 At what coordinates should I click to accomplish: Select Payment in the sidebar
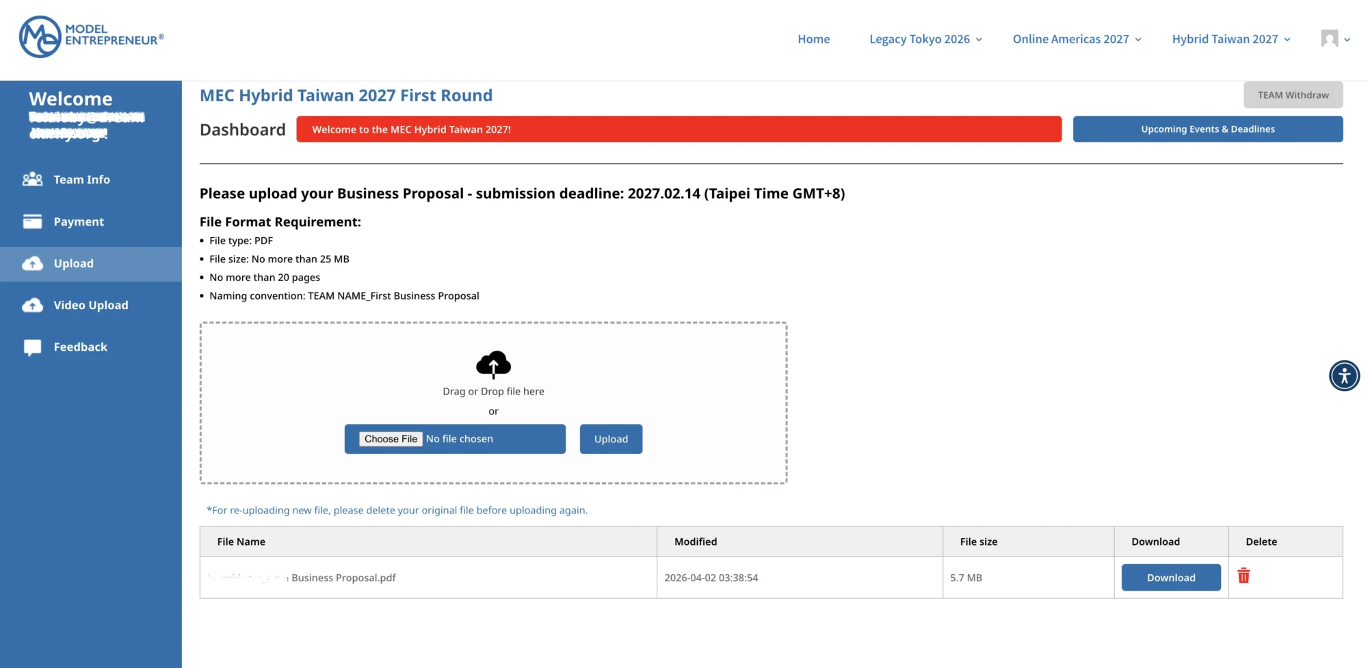click(x=91, y=222)
